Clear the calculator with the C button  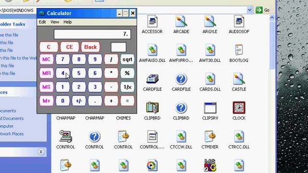click(x=49, y=47)
